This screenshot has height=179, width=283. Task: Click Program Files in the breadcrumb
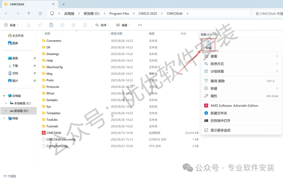click(119, 14)
